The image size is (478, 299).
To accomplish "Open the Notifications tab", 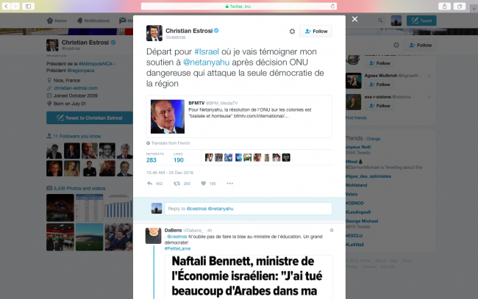I will (x=93, y=21).
